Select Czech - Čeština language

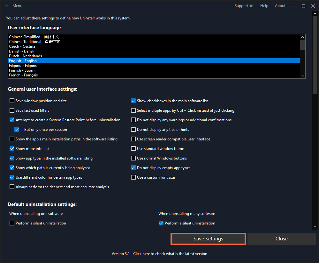click(x=154, y=46)
